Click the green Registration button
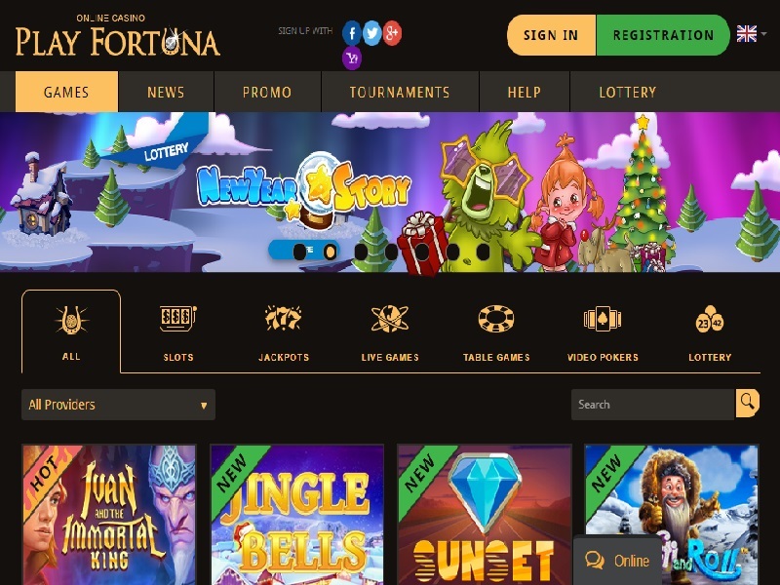780x585 pixels. (x=663, y=35)
